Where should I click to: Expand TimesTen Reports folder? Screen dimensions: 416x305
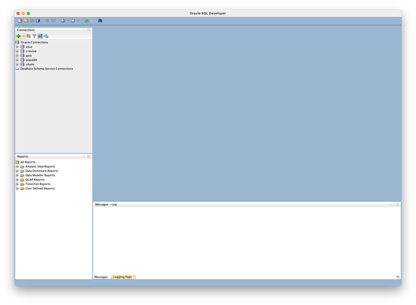point(17,184)
